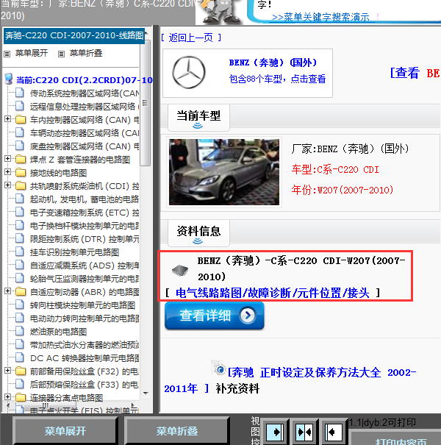The height and width of the screenshot is (445, 441).
Task: Click the gray device icon in 资料信息
Action: pos(180,270)
